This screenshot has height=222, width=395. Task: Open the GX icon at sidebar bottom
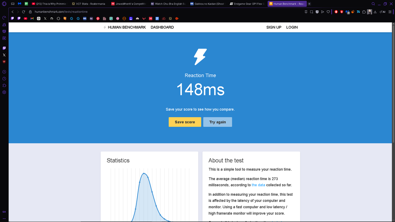point(4,211)
